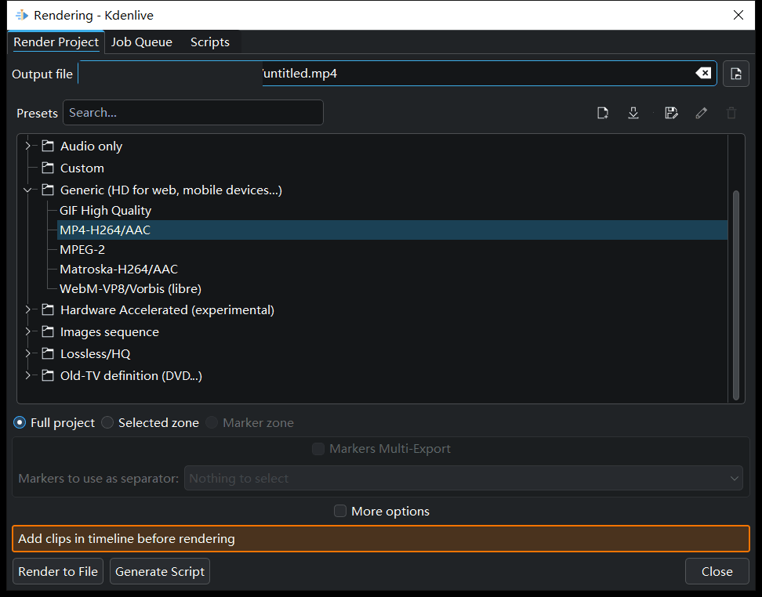Enable the More options checkbox
762x597 pixels.
point(340,511)
